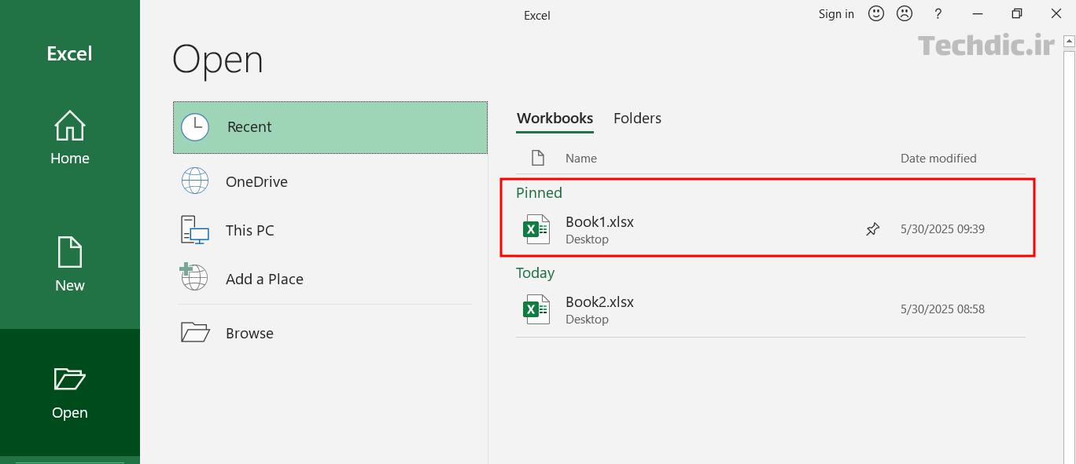This screenshot has width=1076, height=464.
Task: Choose This PC location
Action: tap(330, 230)
